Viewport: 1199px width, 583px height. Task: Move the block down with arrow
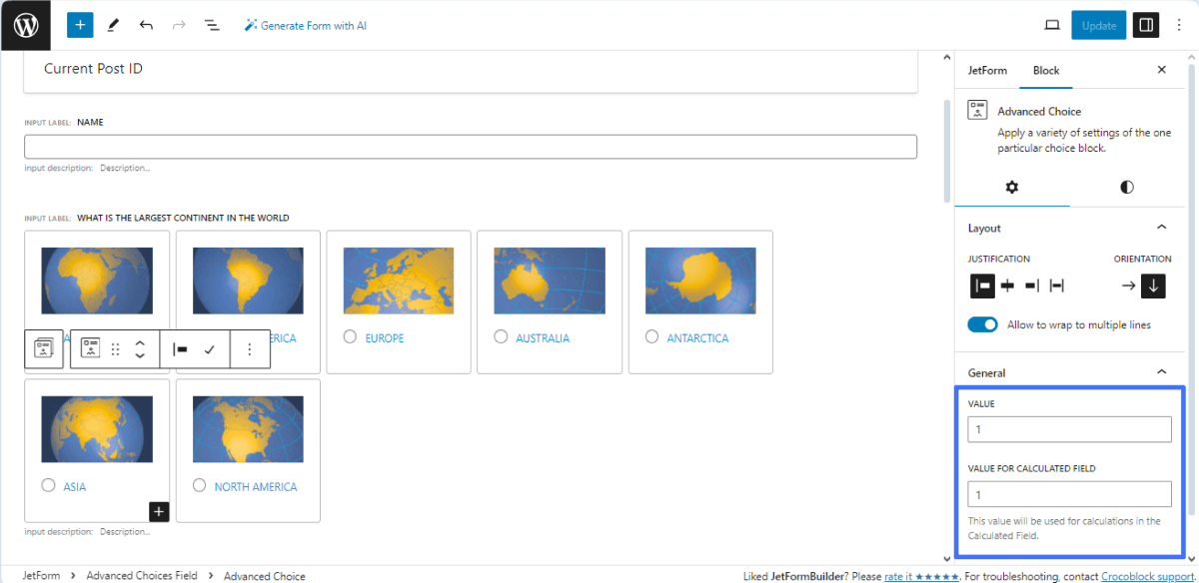coord(140,356)
